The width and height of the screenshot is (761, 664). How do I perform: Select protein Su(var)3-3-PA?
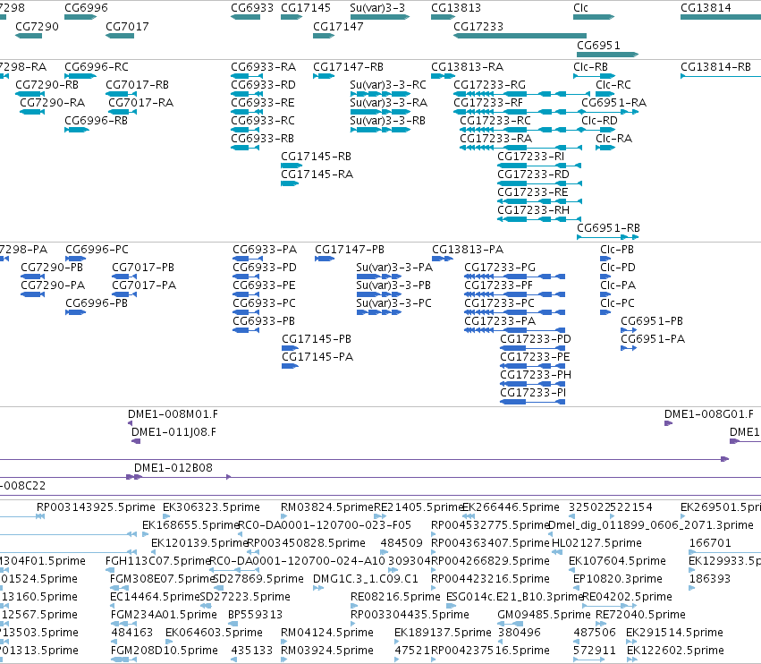(394, 268)
